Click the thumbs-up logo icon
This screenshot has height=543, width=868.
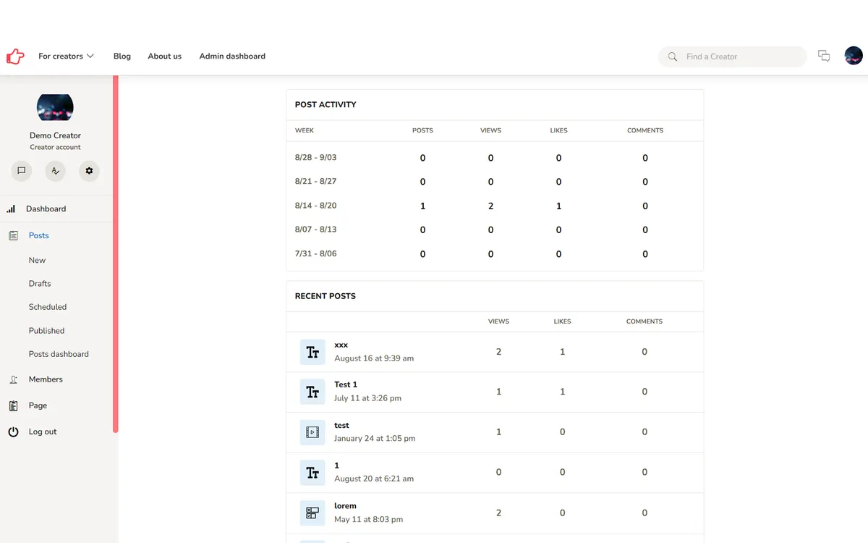pyautogui.click(x=15, y=56)
